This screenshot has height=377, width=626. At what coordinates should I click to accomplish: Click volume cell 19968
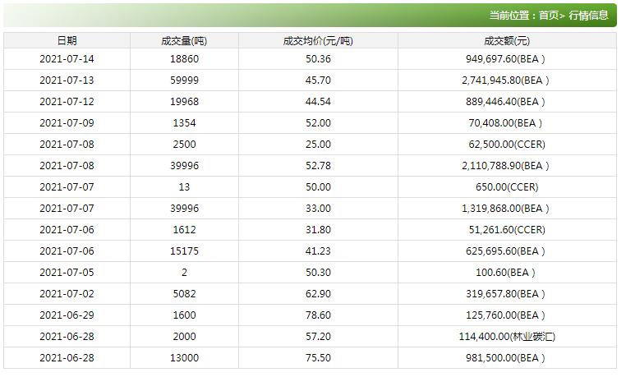point(184,102)
